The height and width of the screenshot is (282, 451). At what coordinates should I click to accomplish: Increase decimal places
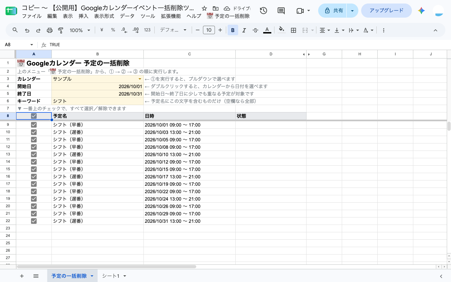136,30
